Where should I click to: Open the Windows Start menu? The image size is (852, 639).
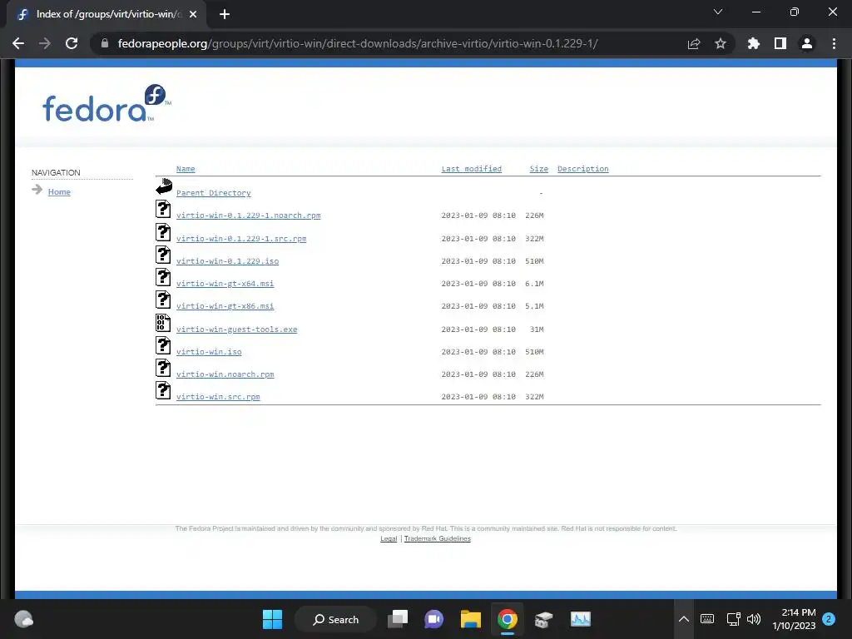tap(272, 619)
